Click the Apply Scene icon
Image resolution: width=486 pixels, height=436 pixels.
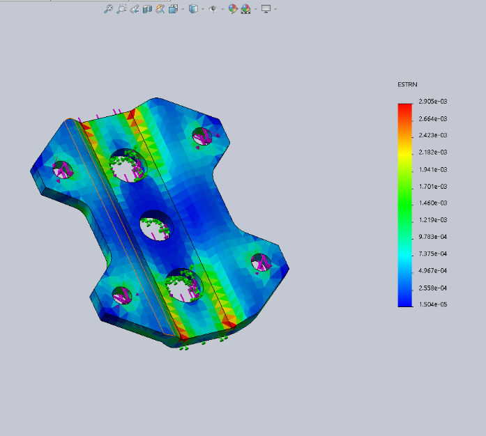[x=245, y=9]
